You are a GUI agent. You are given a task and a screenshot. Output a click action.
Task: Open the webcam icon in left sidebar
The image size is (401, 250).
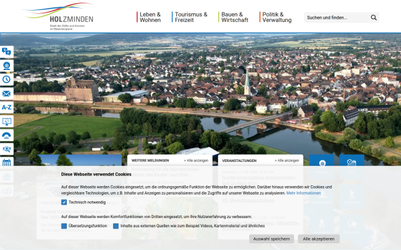[x=7, y=66]
